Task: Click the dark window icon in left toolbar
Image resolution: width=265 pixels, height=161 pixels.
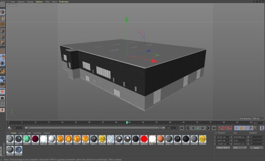Action: click(2, 98)
